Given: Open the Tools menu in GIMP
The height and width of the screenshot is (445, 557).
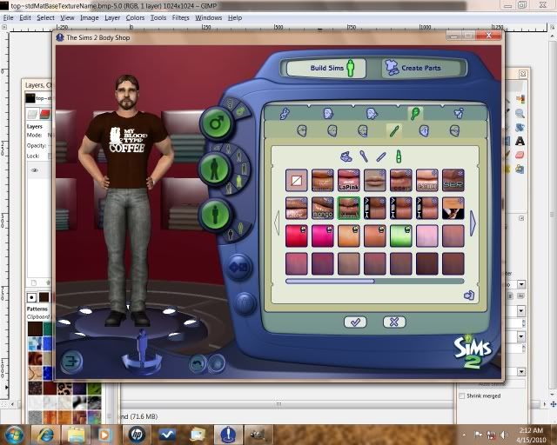Looking at the screenshot, I should 158,17.
